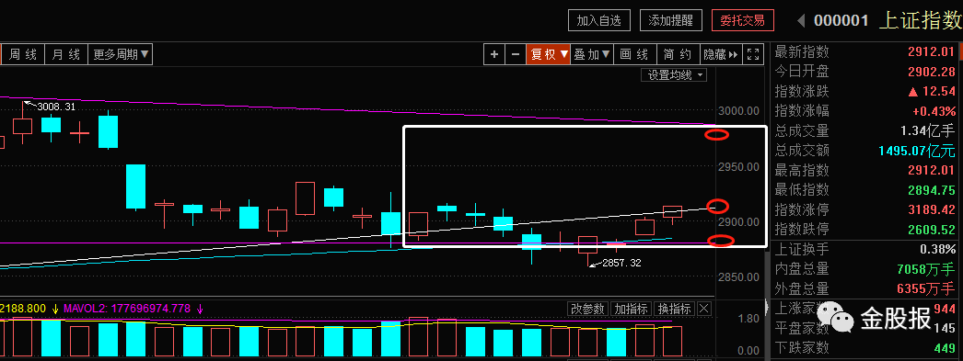
Task: Click the 今日开盘 value 2902.28
Action: [x=932, y=72]
